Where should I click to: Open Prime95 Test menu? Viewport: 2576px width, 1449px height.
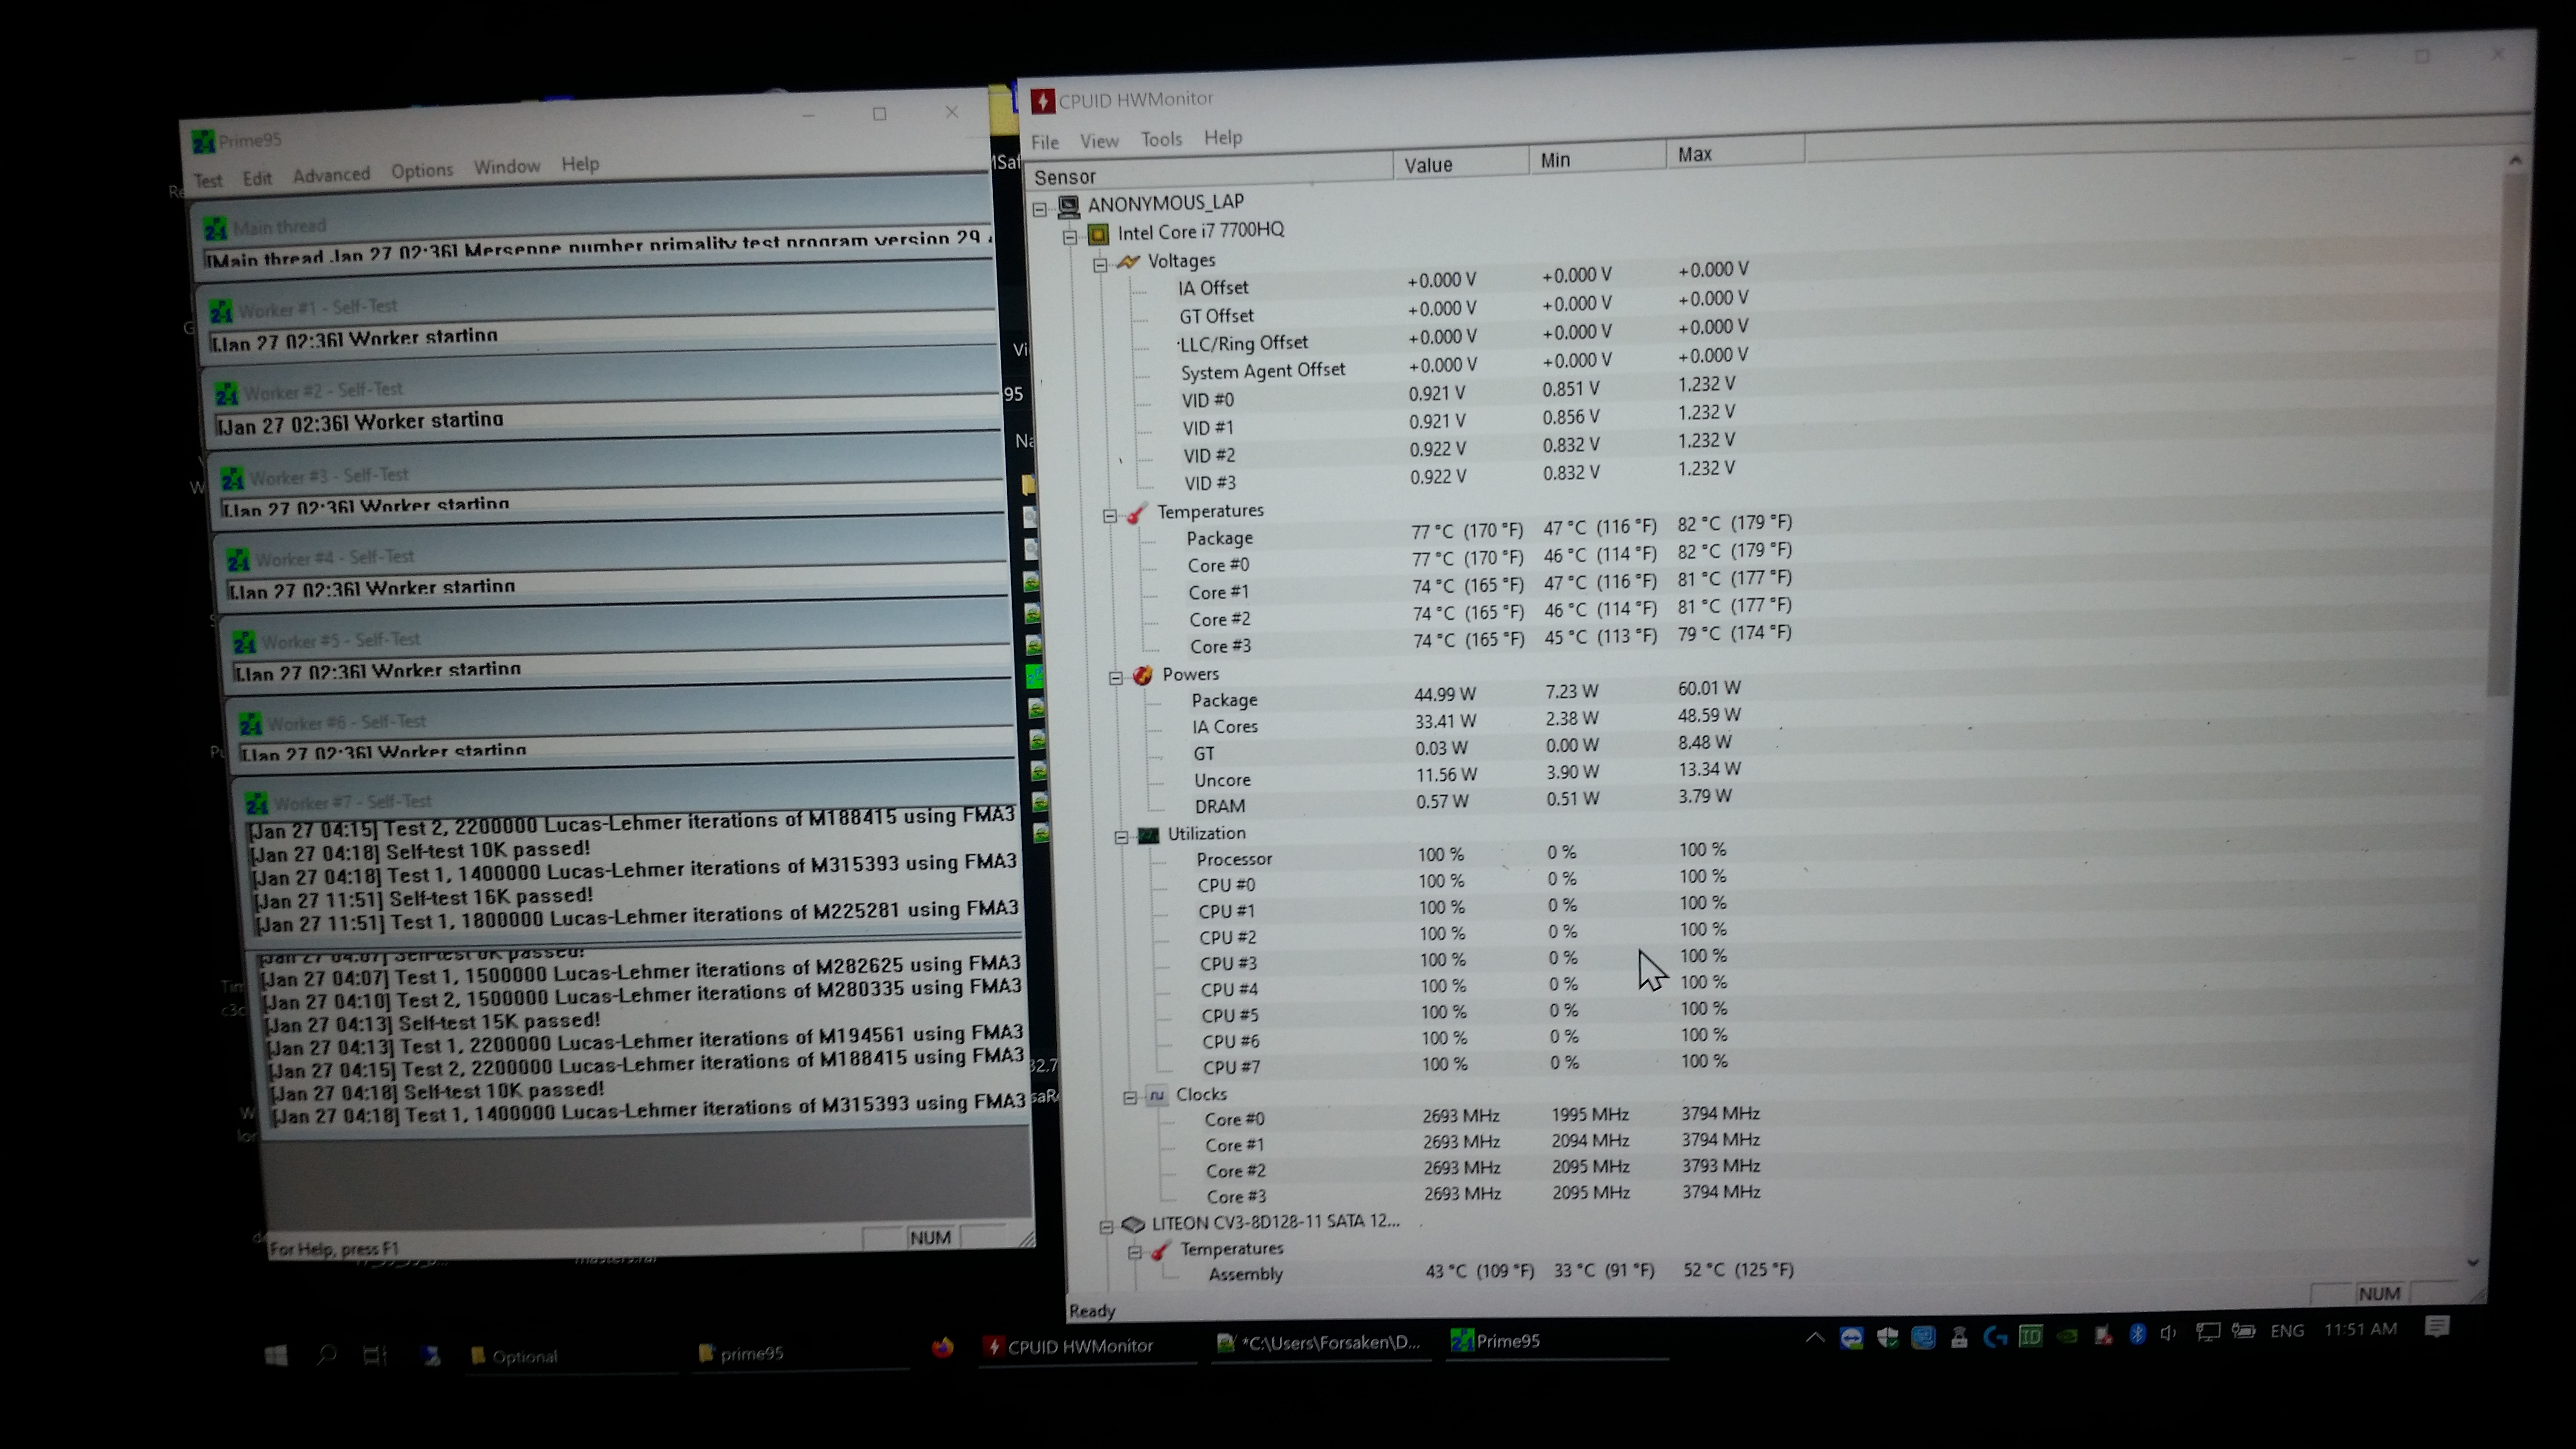[x=207, y=181]
